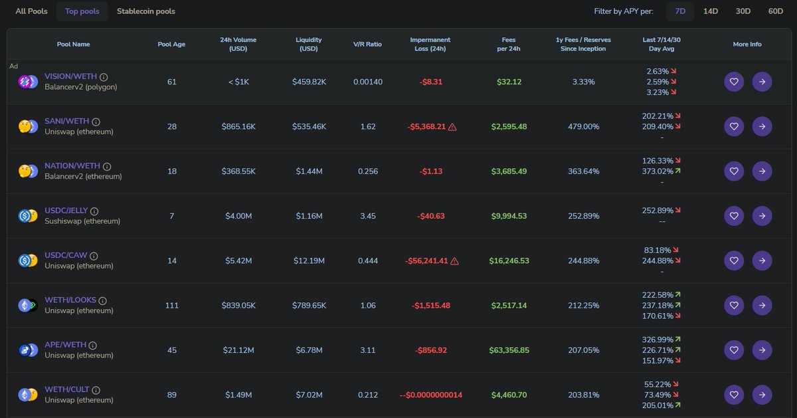This screenshot has height=418, width=797.
Task: Click warning triangle beside USDC/CAW impermanent loss
Action: (x=454, y=261)
